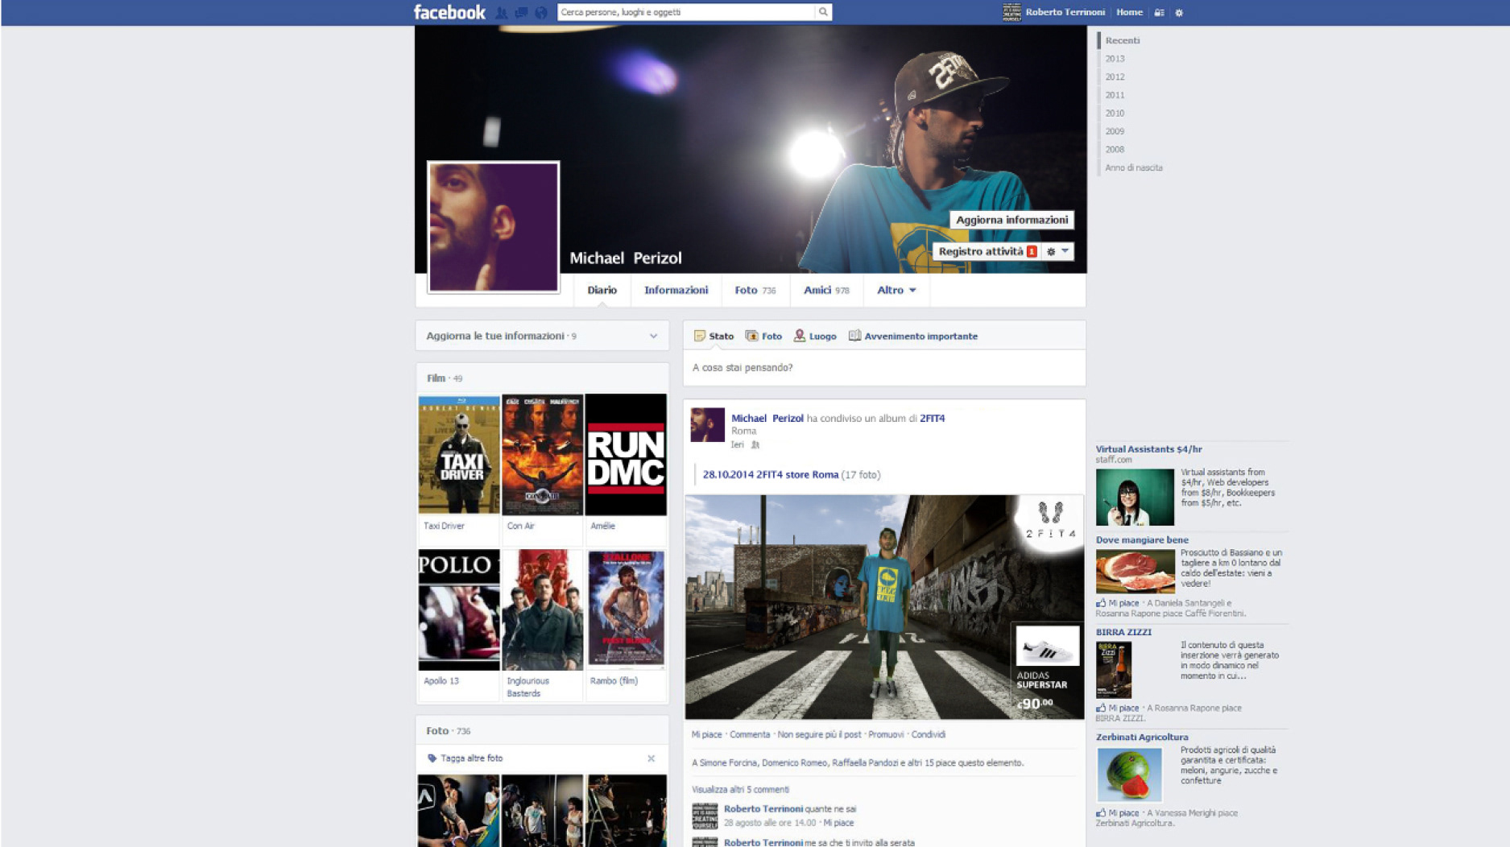Open Con Air film poster

pyautogui.click(x=542, y=455)
